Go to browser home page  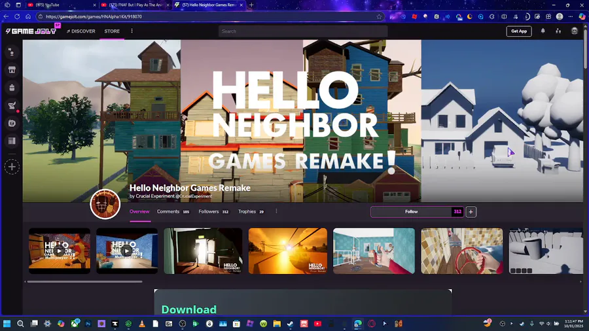click(27, 16)
